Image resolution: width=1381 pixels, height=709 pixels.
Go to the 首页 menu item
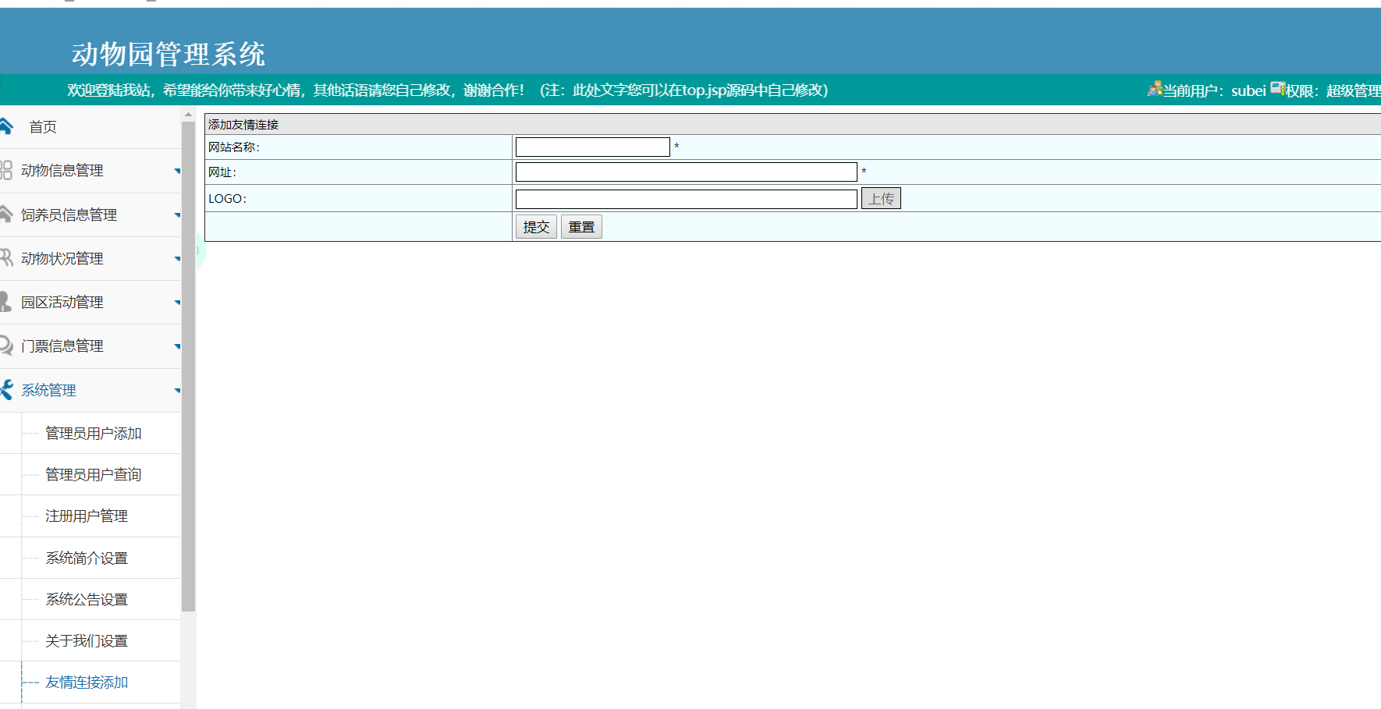tap(43, 126)
